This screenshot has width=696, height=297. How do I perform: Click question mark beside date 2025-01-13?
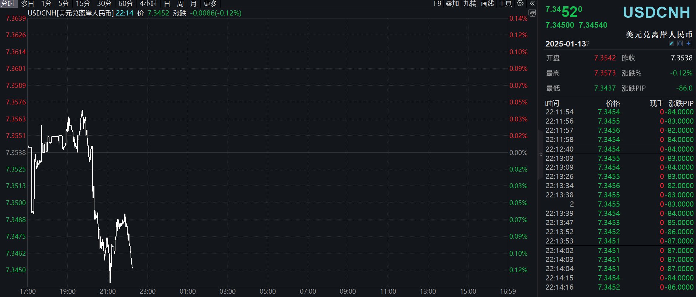[588, 44]
